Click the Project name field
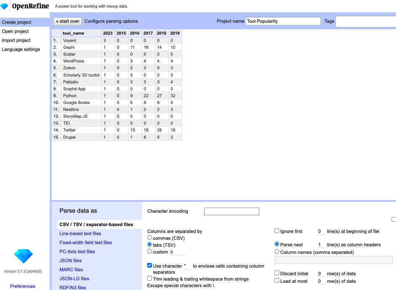The height and width of the screenshot is (290, 396). tap(283, 21)
